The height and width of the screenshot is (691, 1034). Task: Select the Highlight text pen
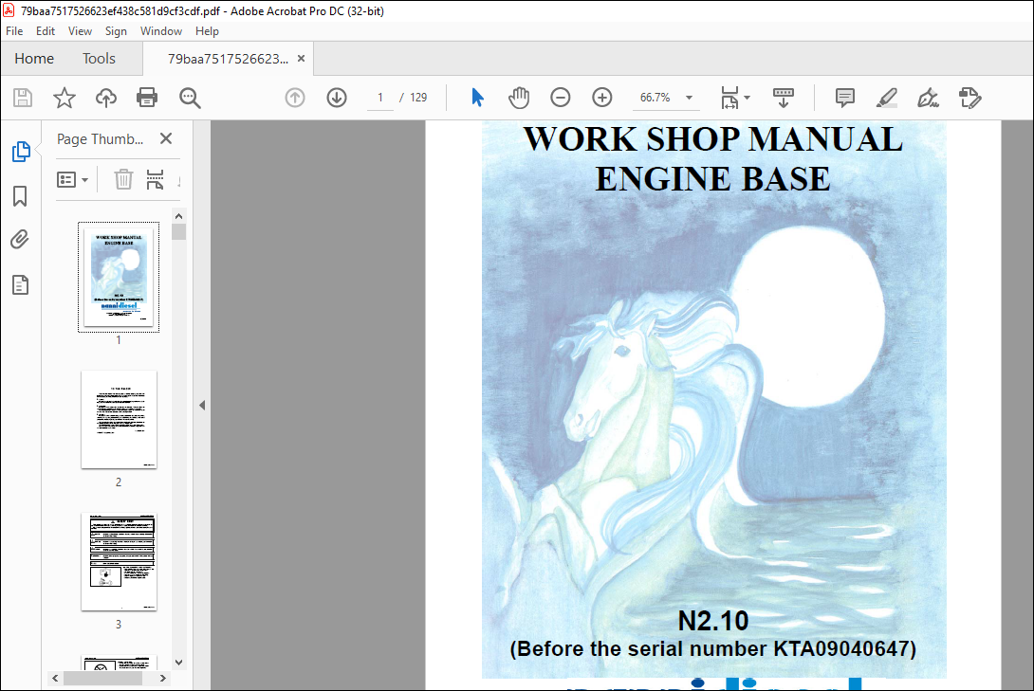point(886,98)
